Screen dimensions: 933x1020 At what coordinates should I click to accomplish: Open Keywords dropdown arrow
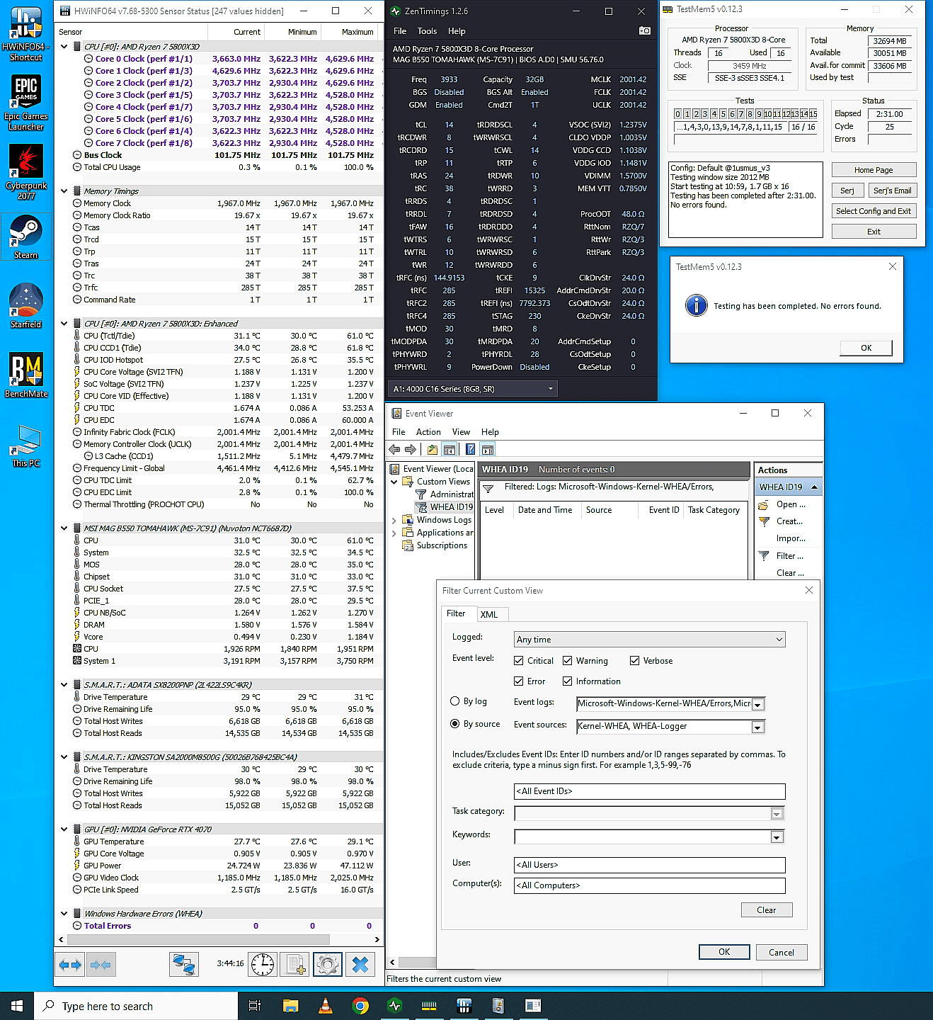coord(777,837)
